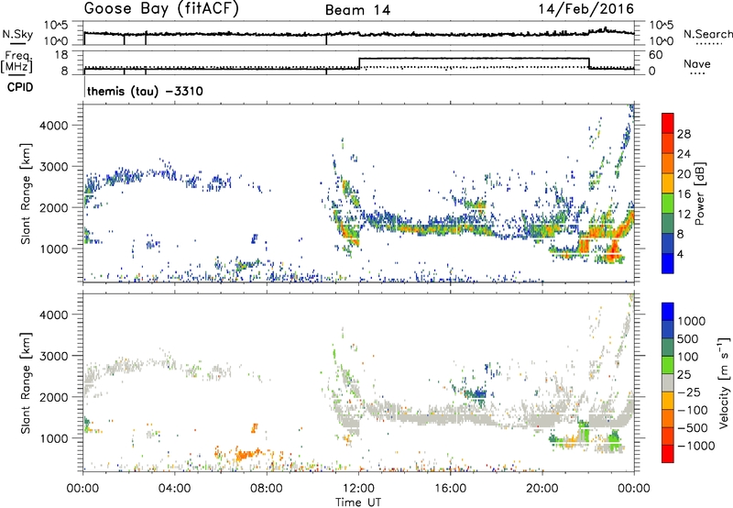Click the frequency step up at 12:00
Screen dimensions: 733x508
coord(359,63)
